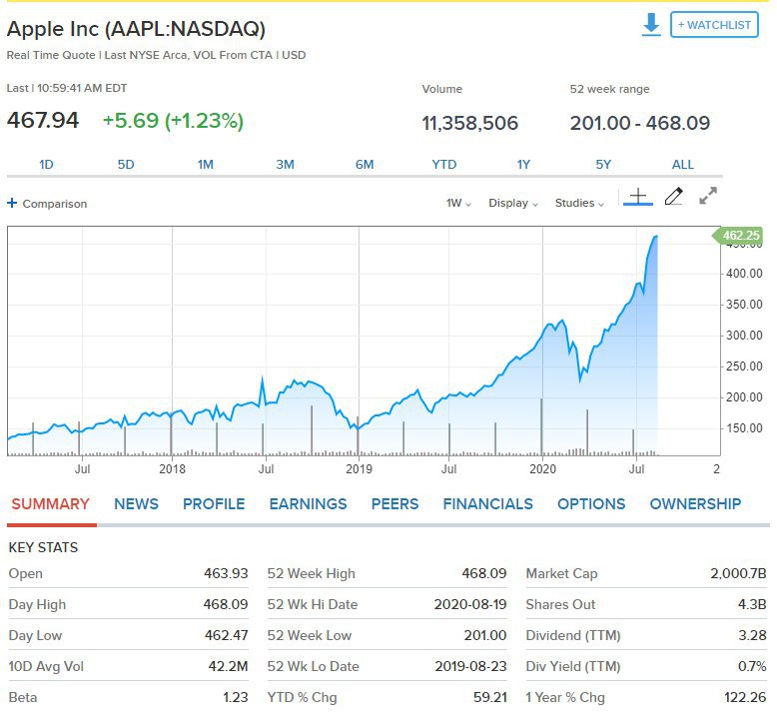Screen dimensions: 777x721
Task: Open the OPTIONS tab
Action: pos(591,504)
